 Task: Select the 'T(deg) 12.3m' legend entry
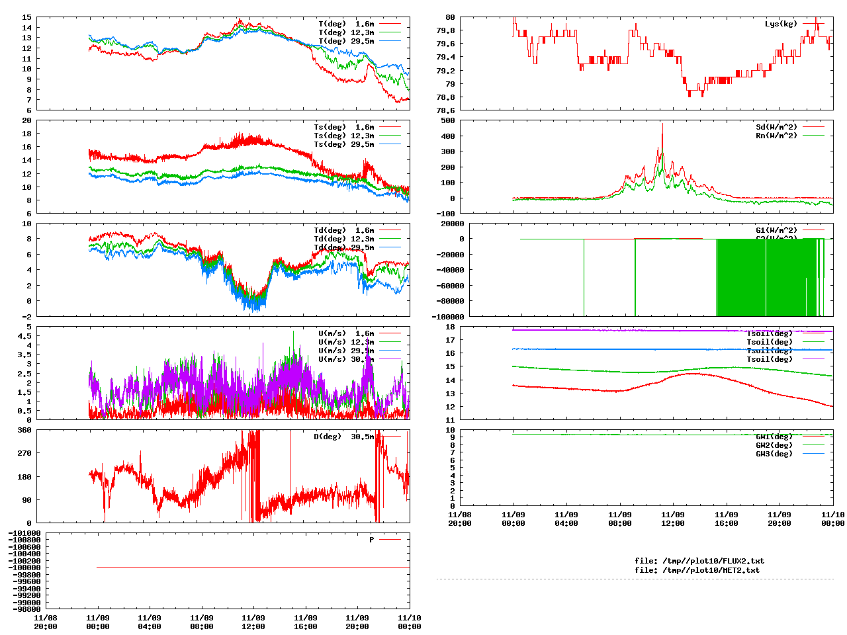[346, 32]
